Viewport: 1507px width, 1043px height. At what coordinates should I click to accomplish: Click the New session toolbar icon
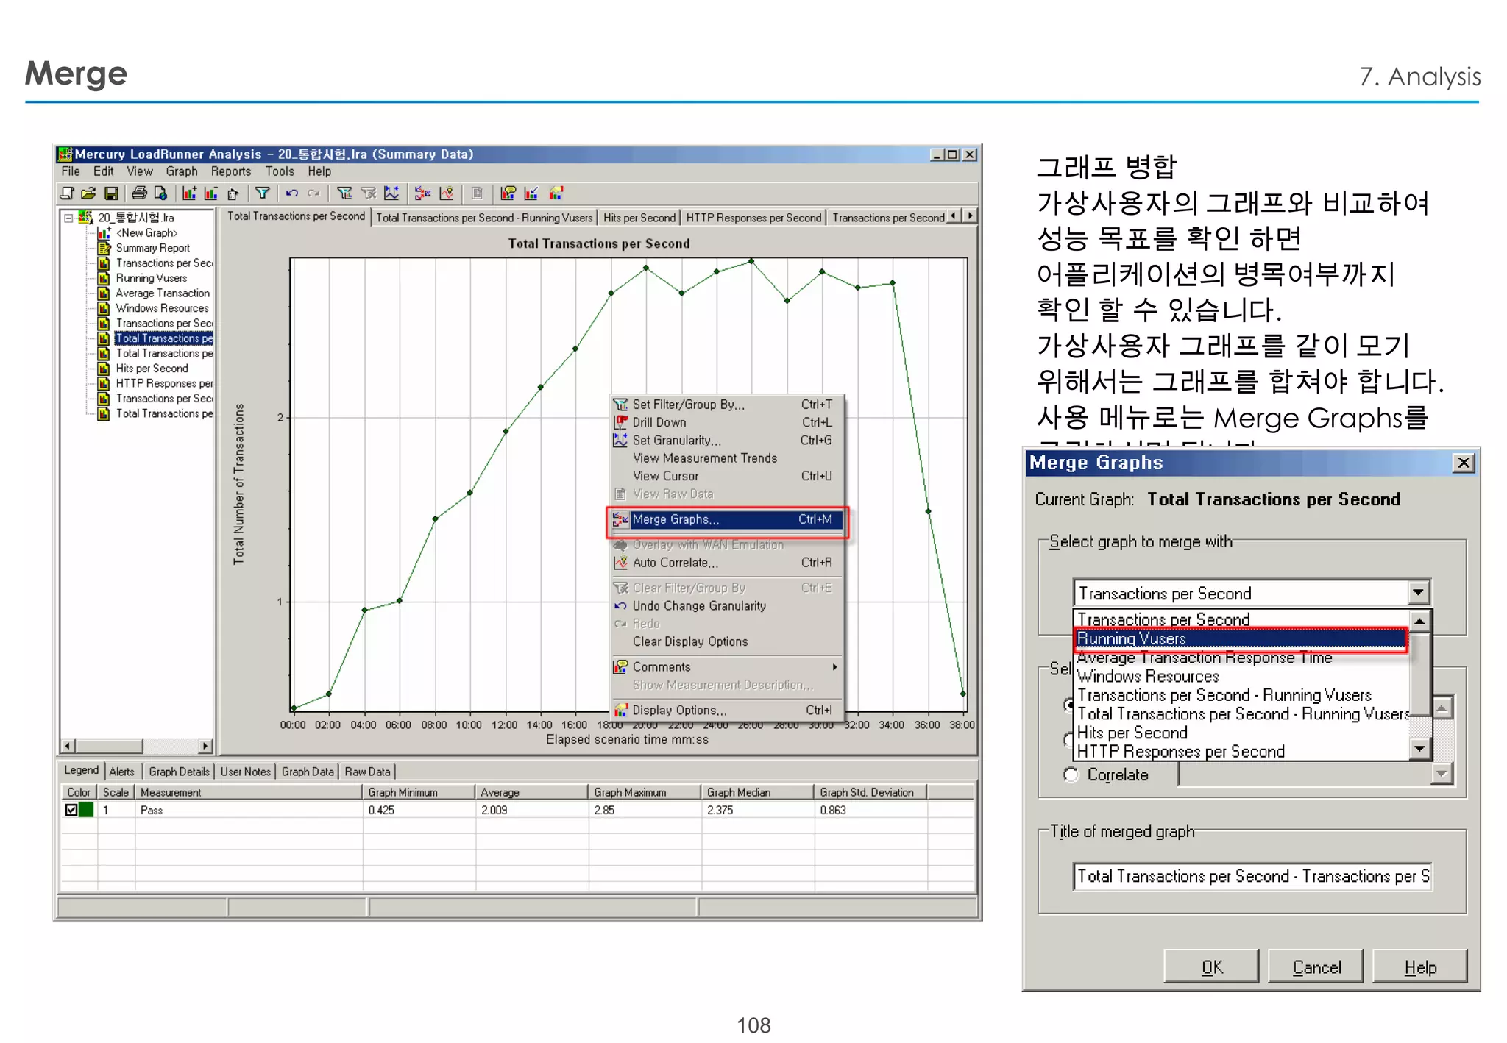click(x=67, y=193)
